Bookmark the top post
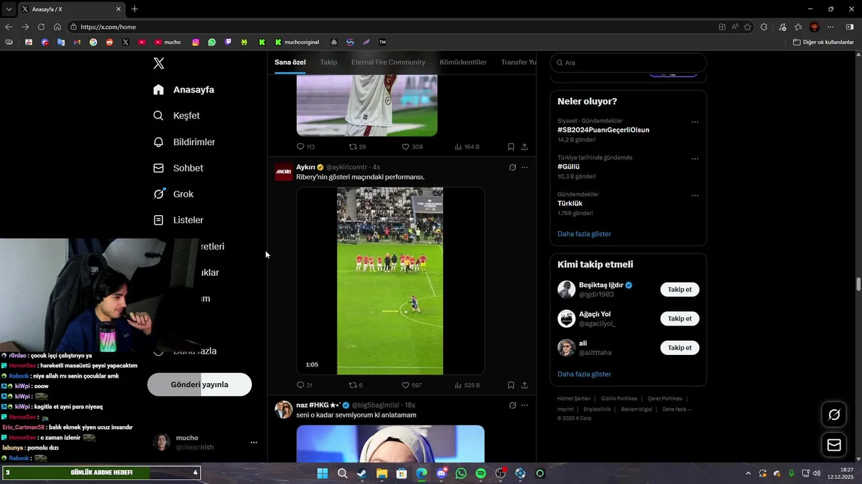Screen dimensions: 862x484 click(511, 147)
